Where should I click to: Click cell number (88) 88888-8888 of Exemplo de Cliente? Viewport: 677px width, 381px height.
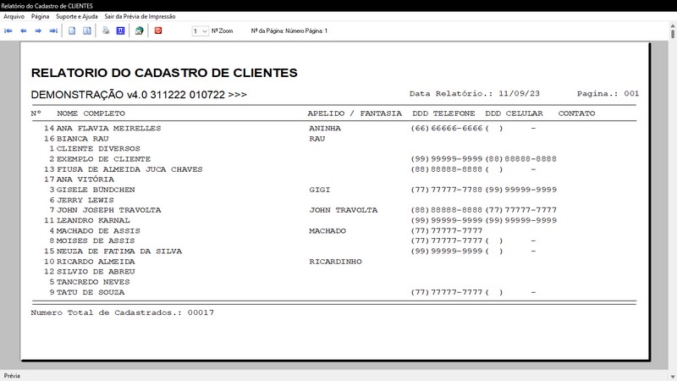coord(520,159)
